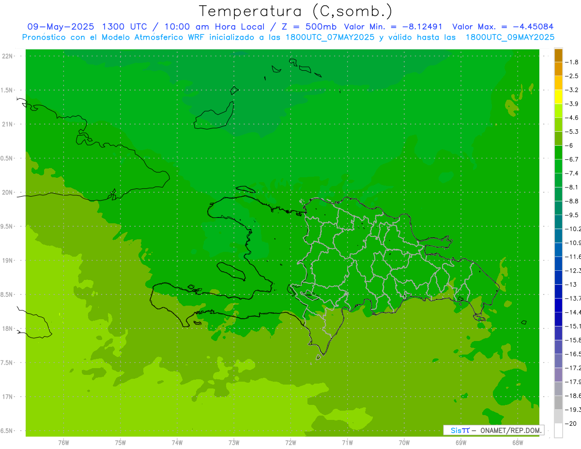Click the '75W' longitude label
This screenshot has width=581, height=449.
point(121,443)
